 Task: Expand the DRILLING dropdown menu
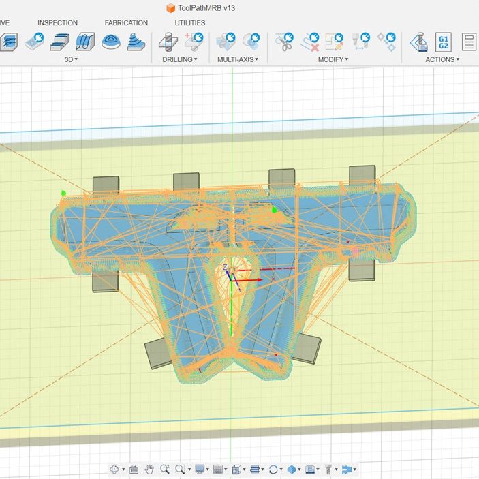pyautogui.click(x=180, y=59)
